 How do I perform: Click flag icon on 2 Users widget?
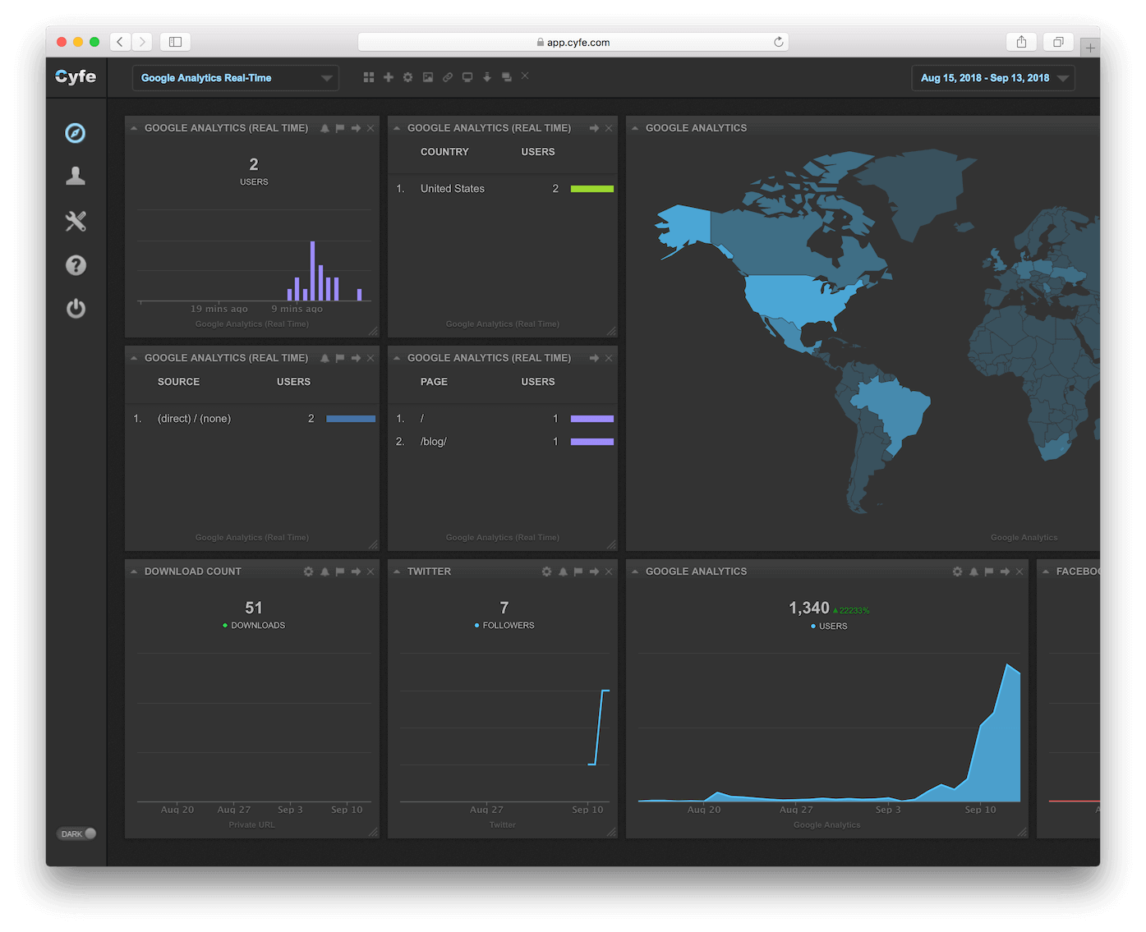point(340,128)
